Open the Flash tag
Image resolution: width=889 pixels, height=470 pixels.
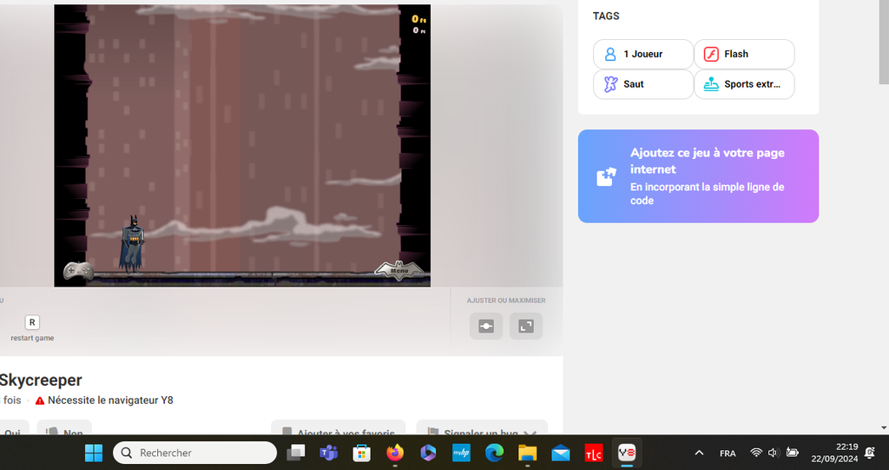coord(744,54)
